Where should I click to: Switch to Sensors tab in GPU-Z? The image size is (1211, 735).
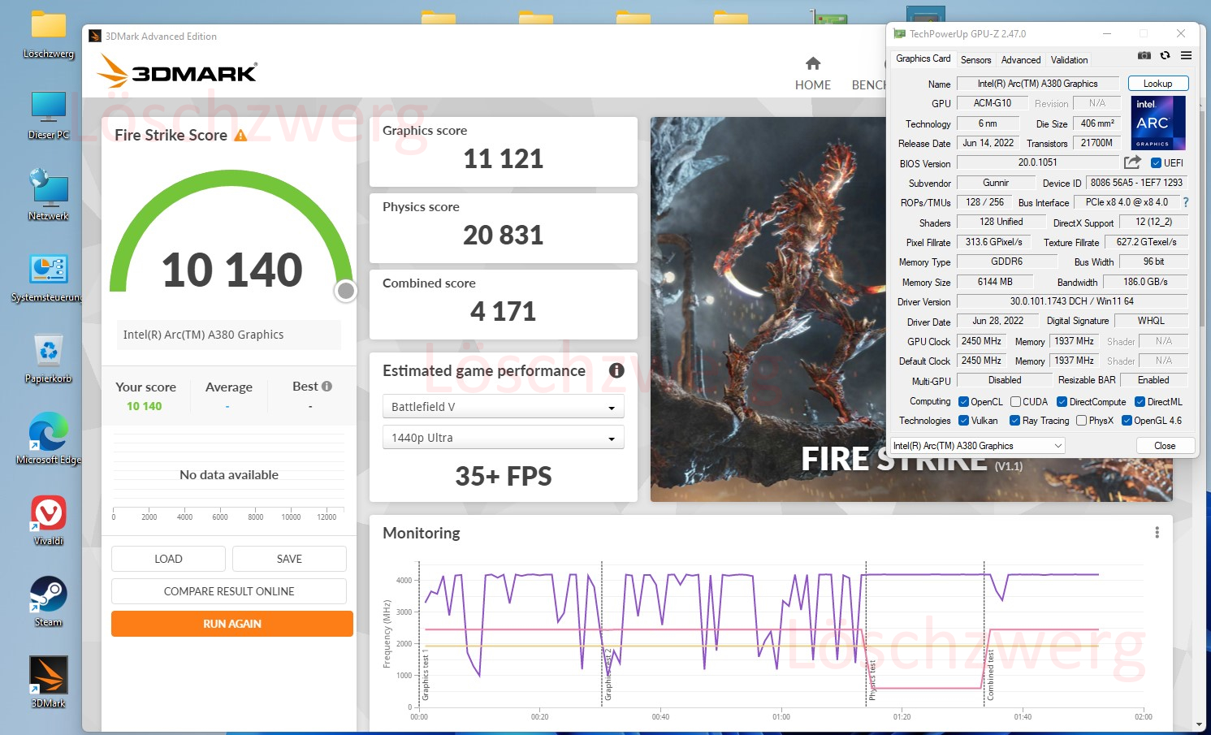975,60
